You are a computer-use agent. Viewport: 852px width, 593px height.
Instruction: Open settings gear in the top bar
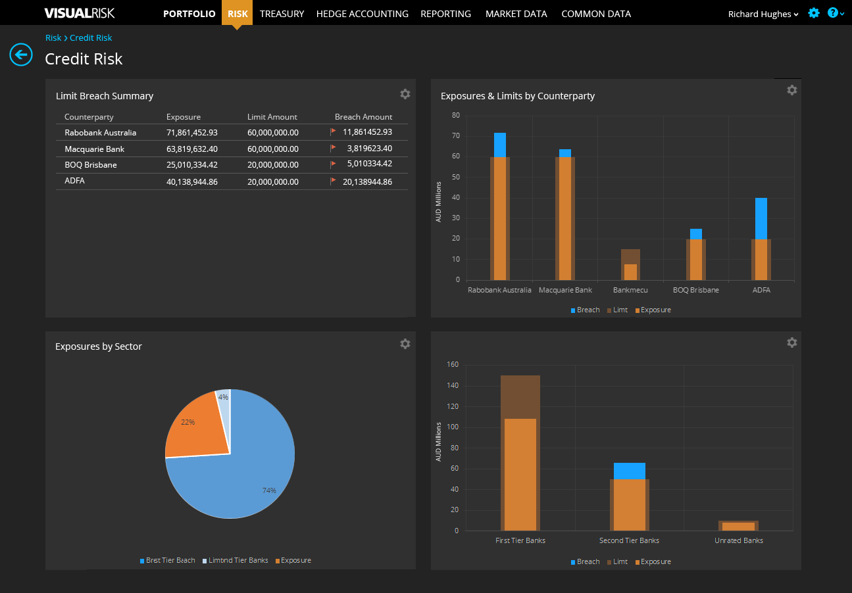[x=814, y=13]
